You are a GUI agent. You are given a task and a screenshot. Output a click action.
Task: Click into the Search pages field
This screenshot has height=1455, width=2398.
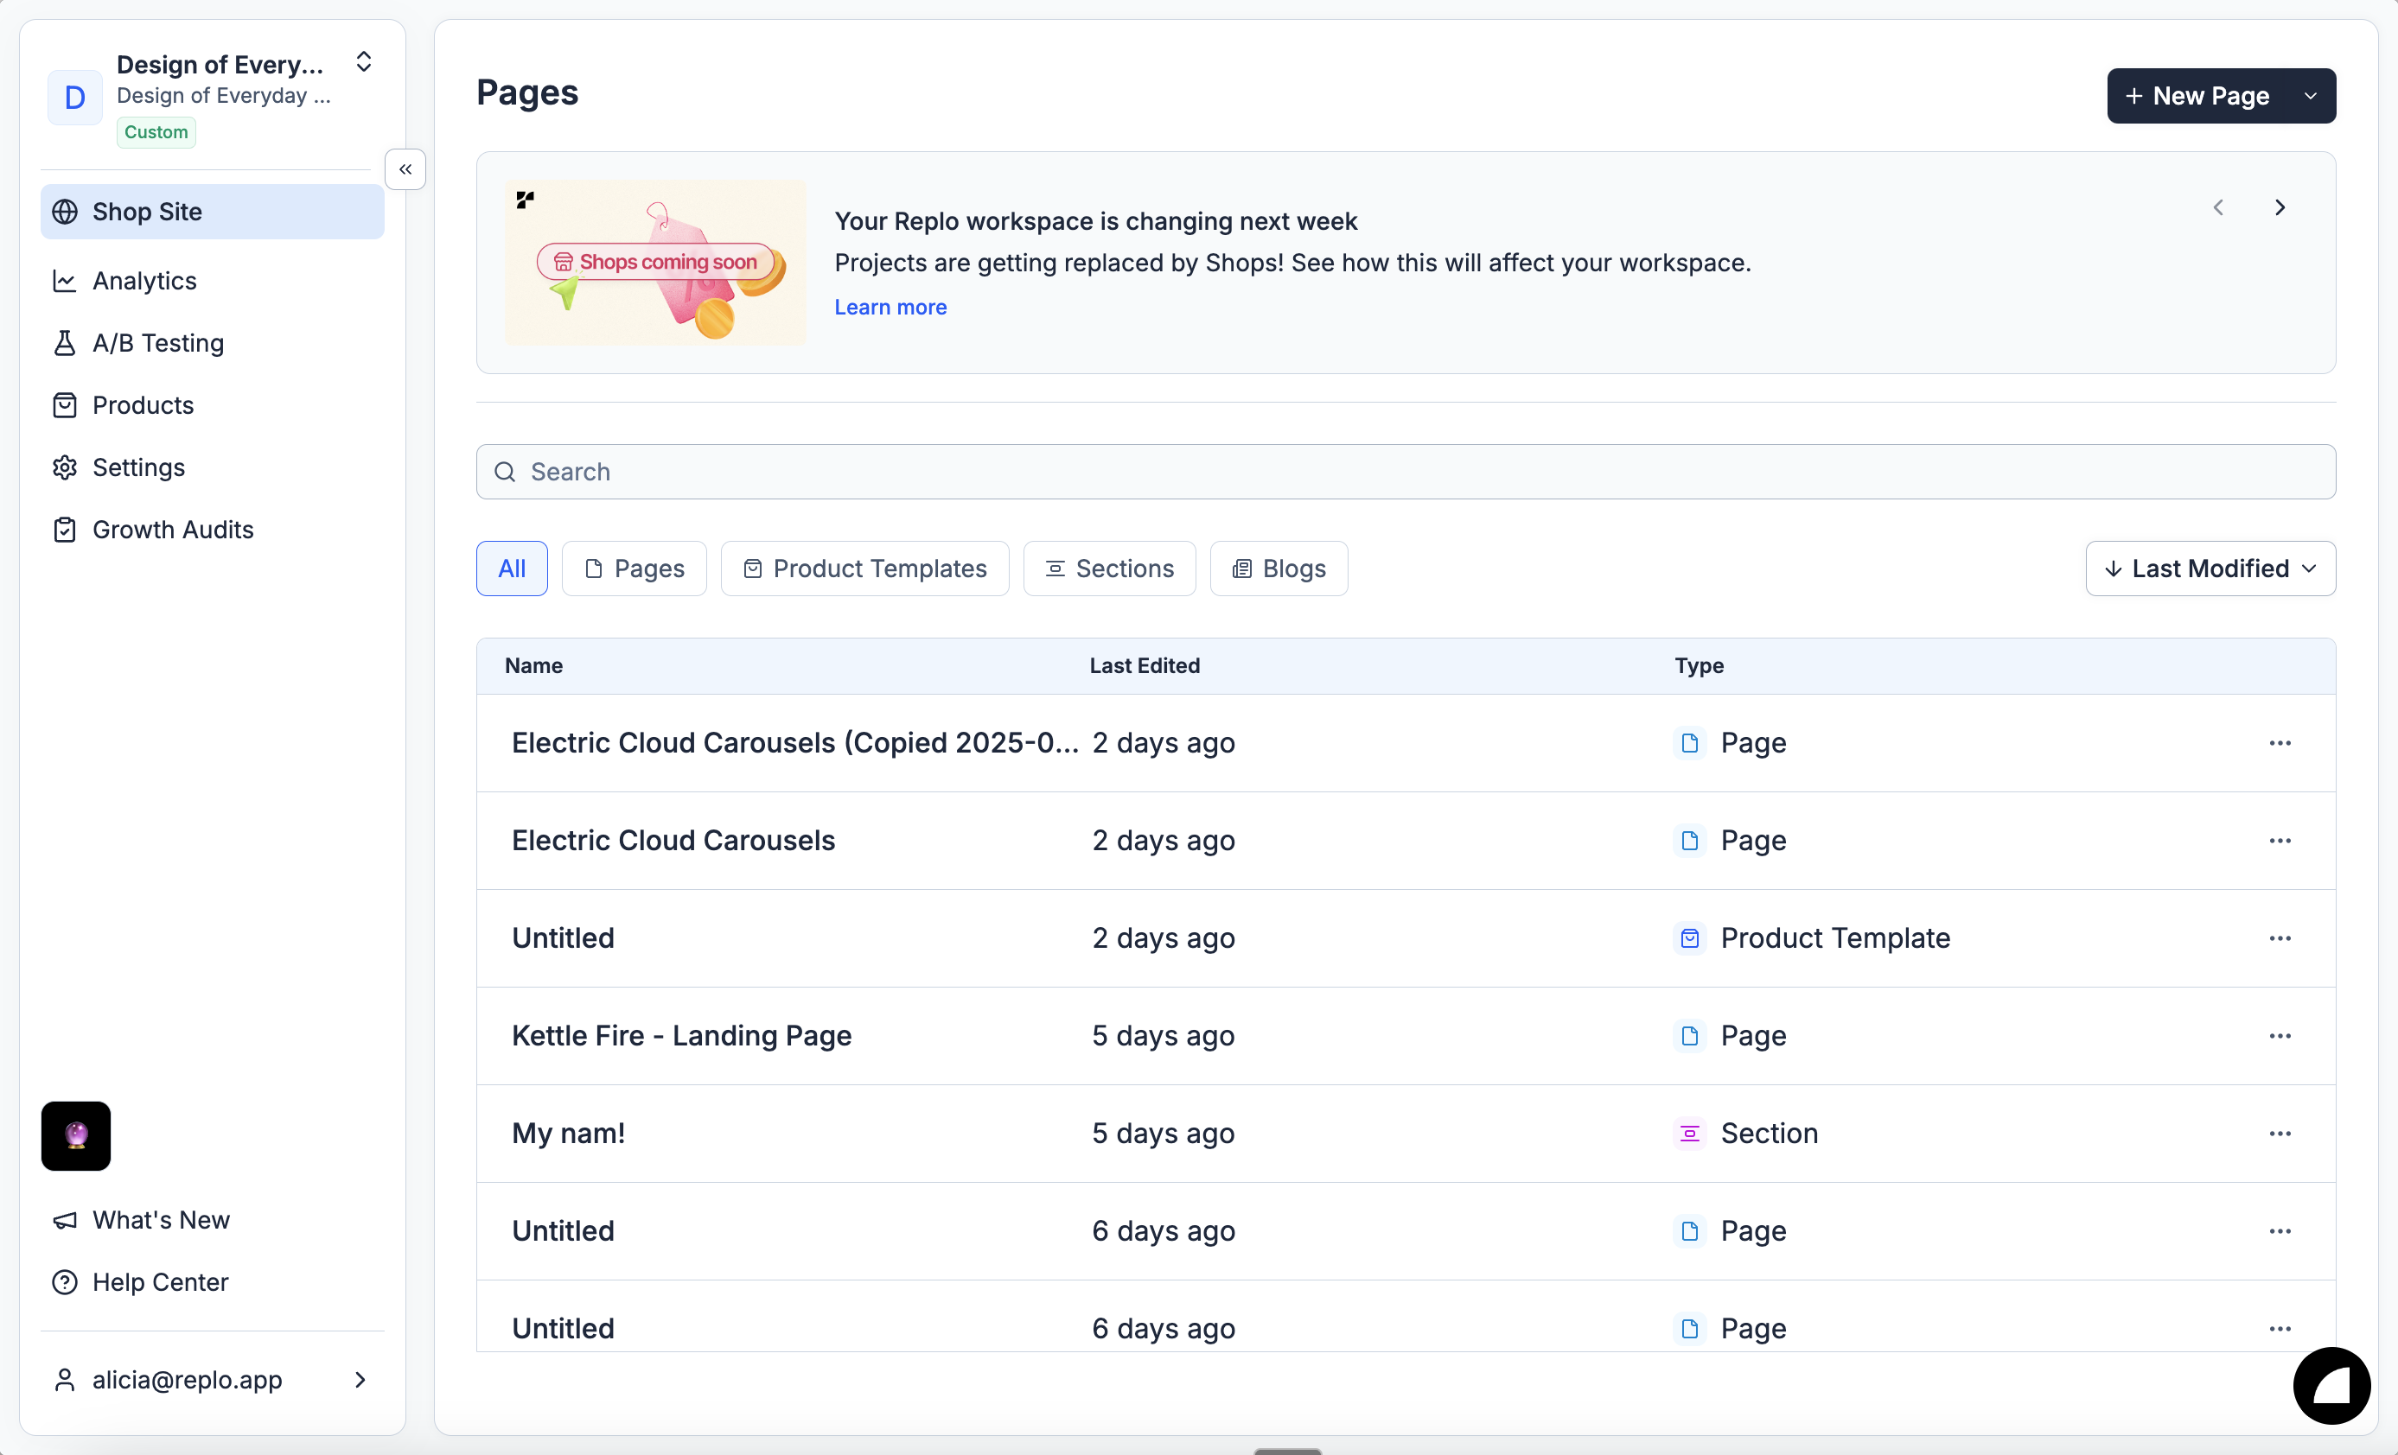(1405, 472)
